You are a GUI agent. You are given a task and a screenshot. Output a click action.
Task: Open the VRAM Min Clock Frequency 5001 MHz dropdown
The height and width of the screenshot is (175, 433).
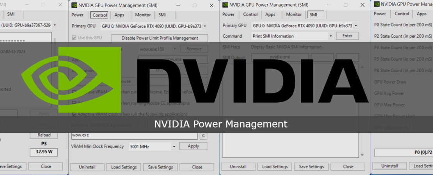point(174,147)
